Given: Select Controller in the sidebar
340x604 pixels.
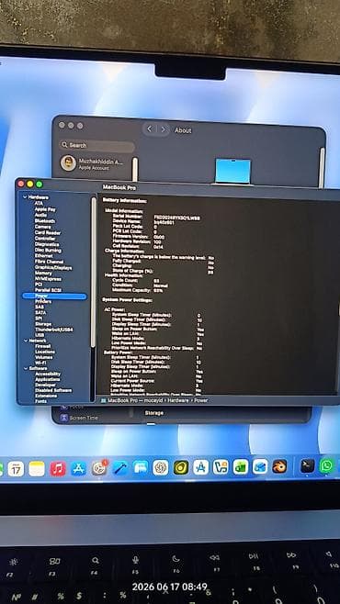Looking at the screenshot, I should pos(45,239).
